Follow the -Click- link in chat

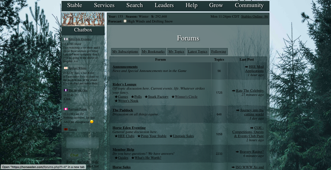[67, 99]
